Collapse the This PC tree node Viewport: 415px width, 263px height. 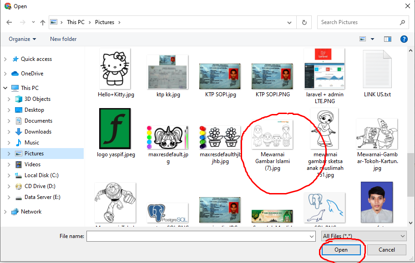[x=5, y=88]
